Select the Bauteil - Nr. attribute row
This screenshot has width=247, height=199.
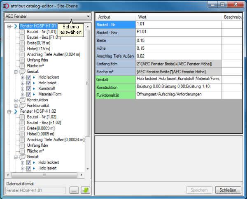115,25
